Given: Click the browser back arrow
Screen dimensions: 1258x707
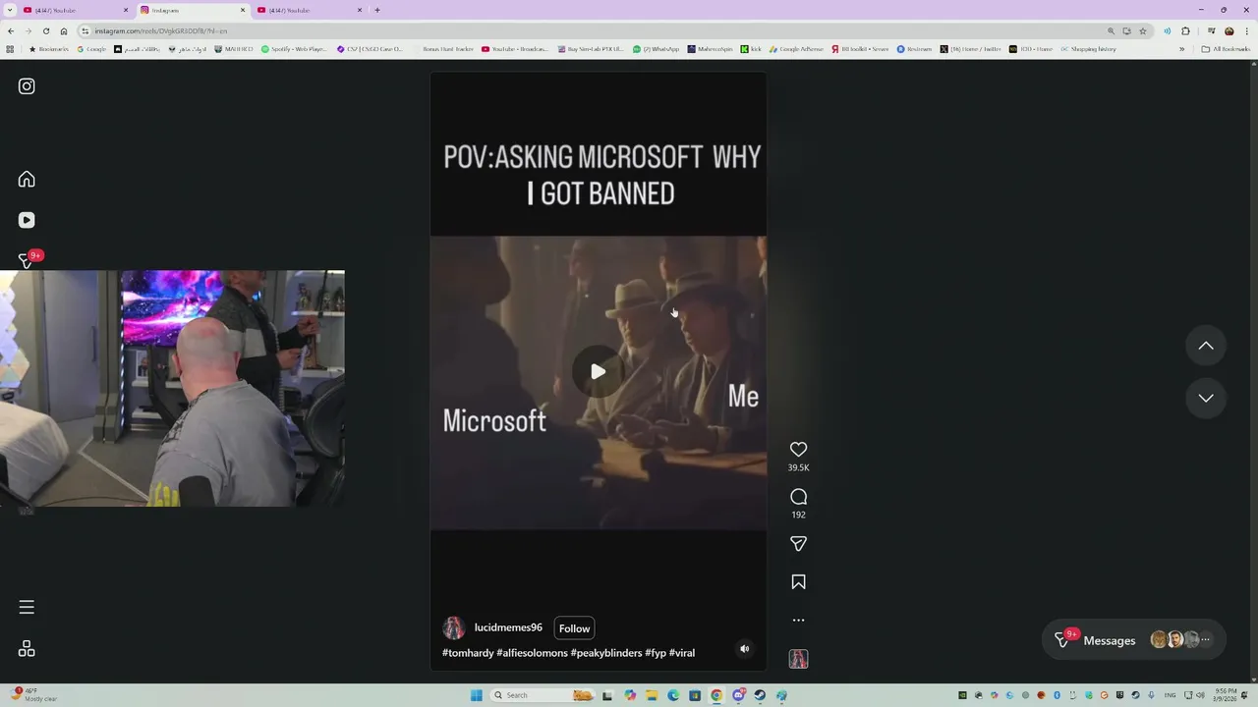Looking at the screenshot, I should point(10,30).
